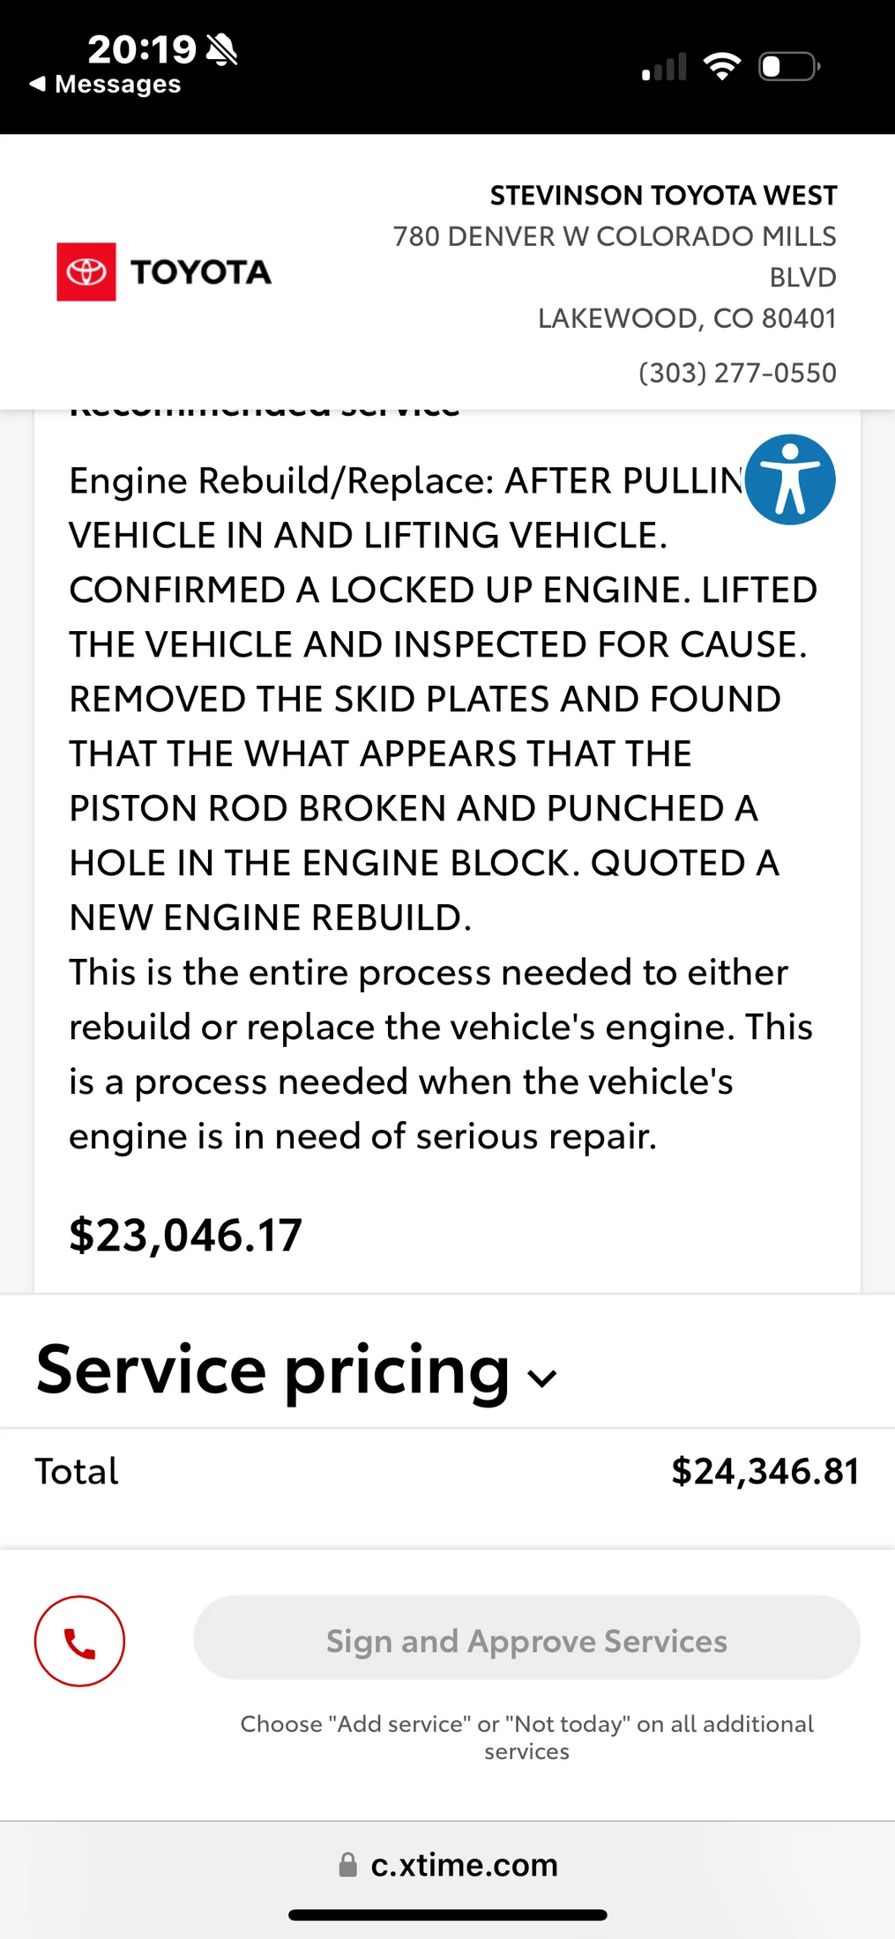Expand the Service pricing chevron
Image resolution: width=895 pixels, height=1939 pixels.
coord(541,1378)
